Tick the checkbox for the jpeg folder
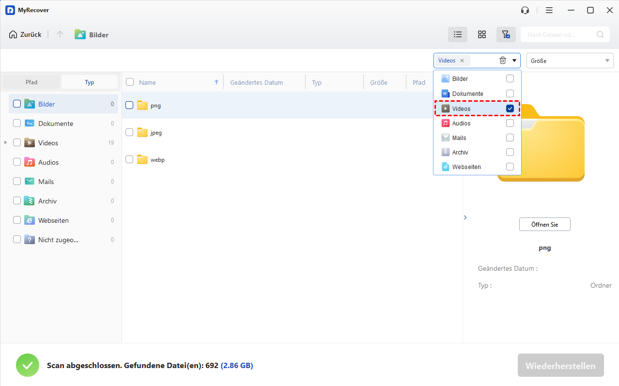This screenshot has width=619, height=386. click(129, 132)
